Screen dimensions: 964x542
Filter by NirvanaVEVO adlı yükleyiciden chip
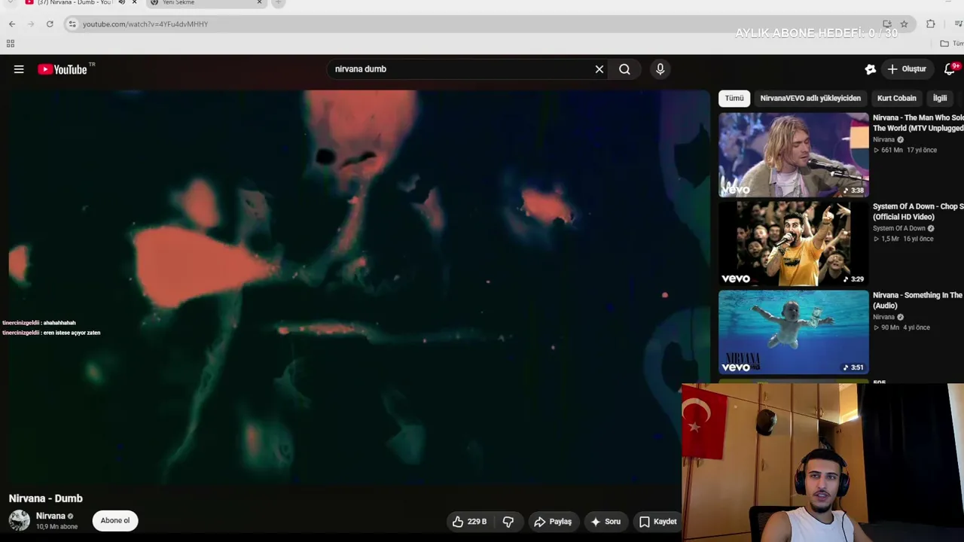tap(810, 98)
